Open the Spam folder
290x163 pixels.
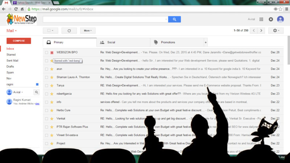pyautogui.click(x=10, y=72)
